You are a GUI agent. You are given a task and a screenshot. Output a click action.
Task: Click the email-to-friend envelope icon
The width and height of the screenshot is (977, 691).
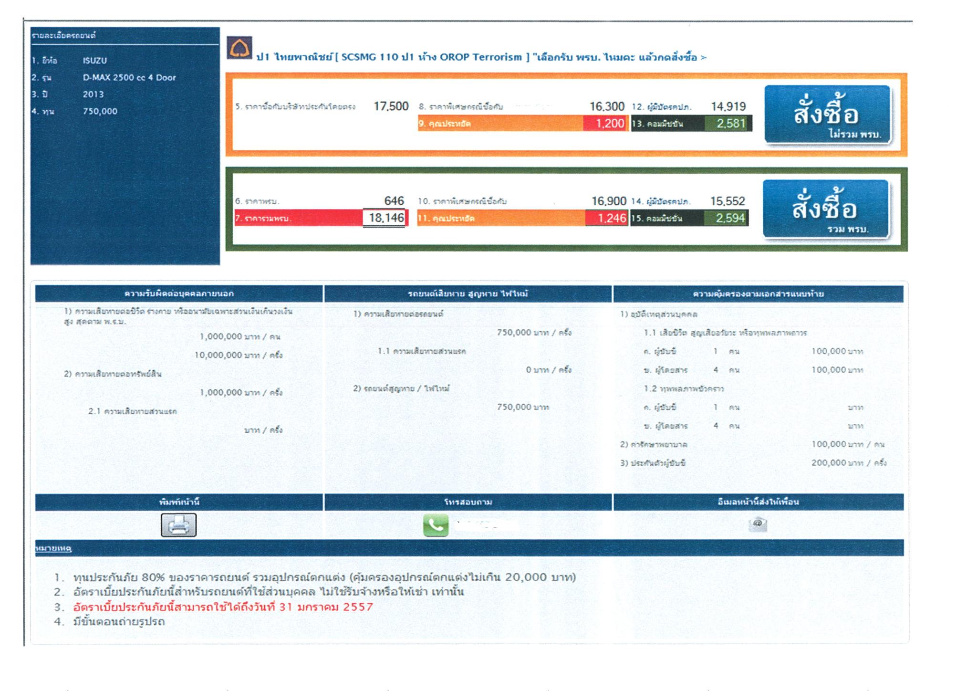(758, 525)
